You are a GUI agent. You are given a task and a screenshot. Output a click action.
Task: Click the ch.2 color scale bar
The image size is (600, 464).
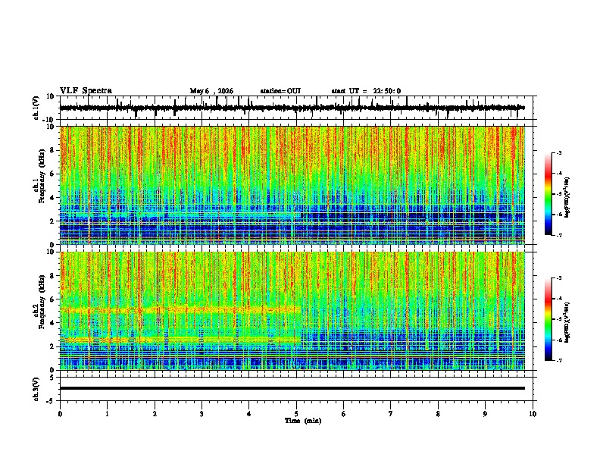pyautogui.click(x=548, y=319)
